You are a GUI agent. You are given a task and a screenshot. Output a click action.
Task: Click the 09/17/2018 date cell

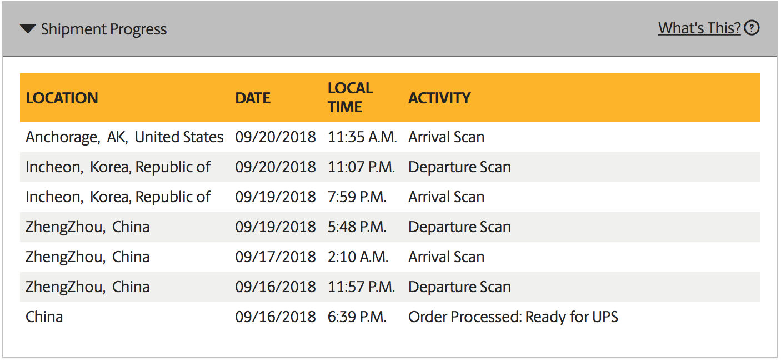click(275, 257)
